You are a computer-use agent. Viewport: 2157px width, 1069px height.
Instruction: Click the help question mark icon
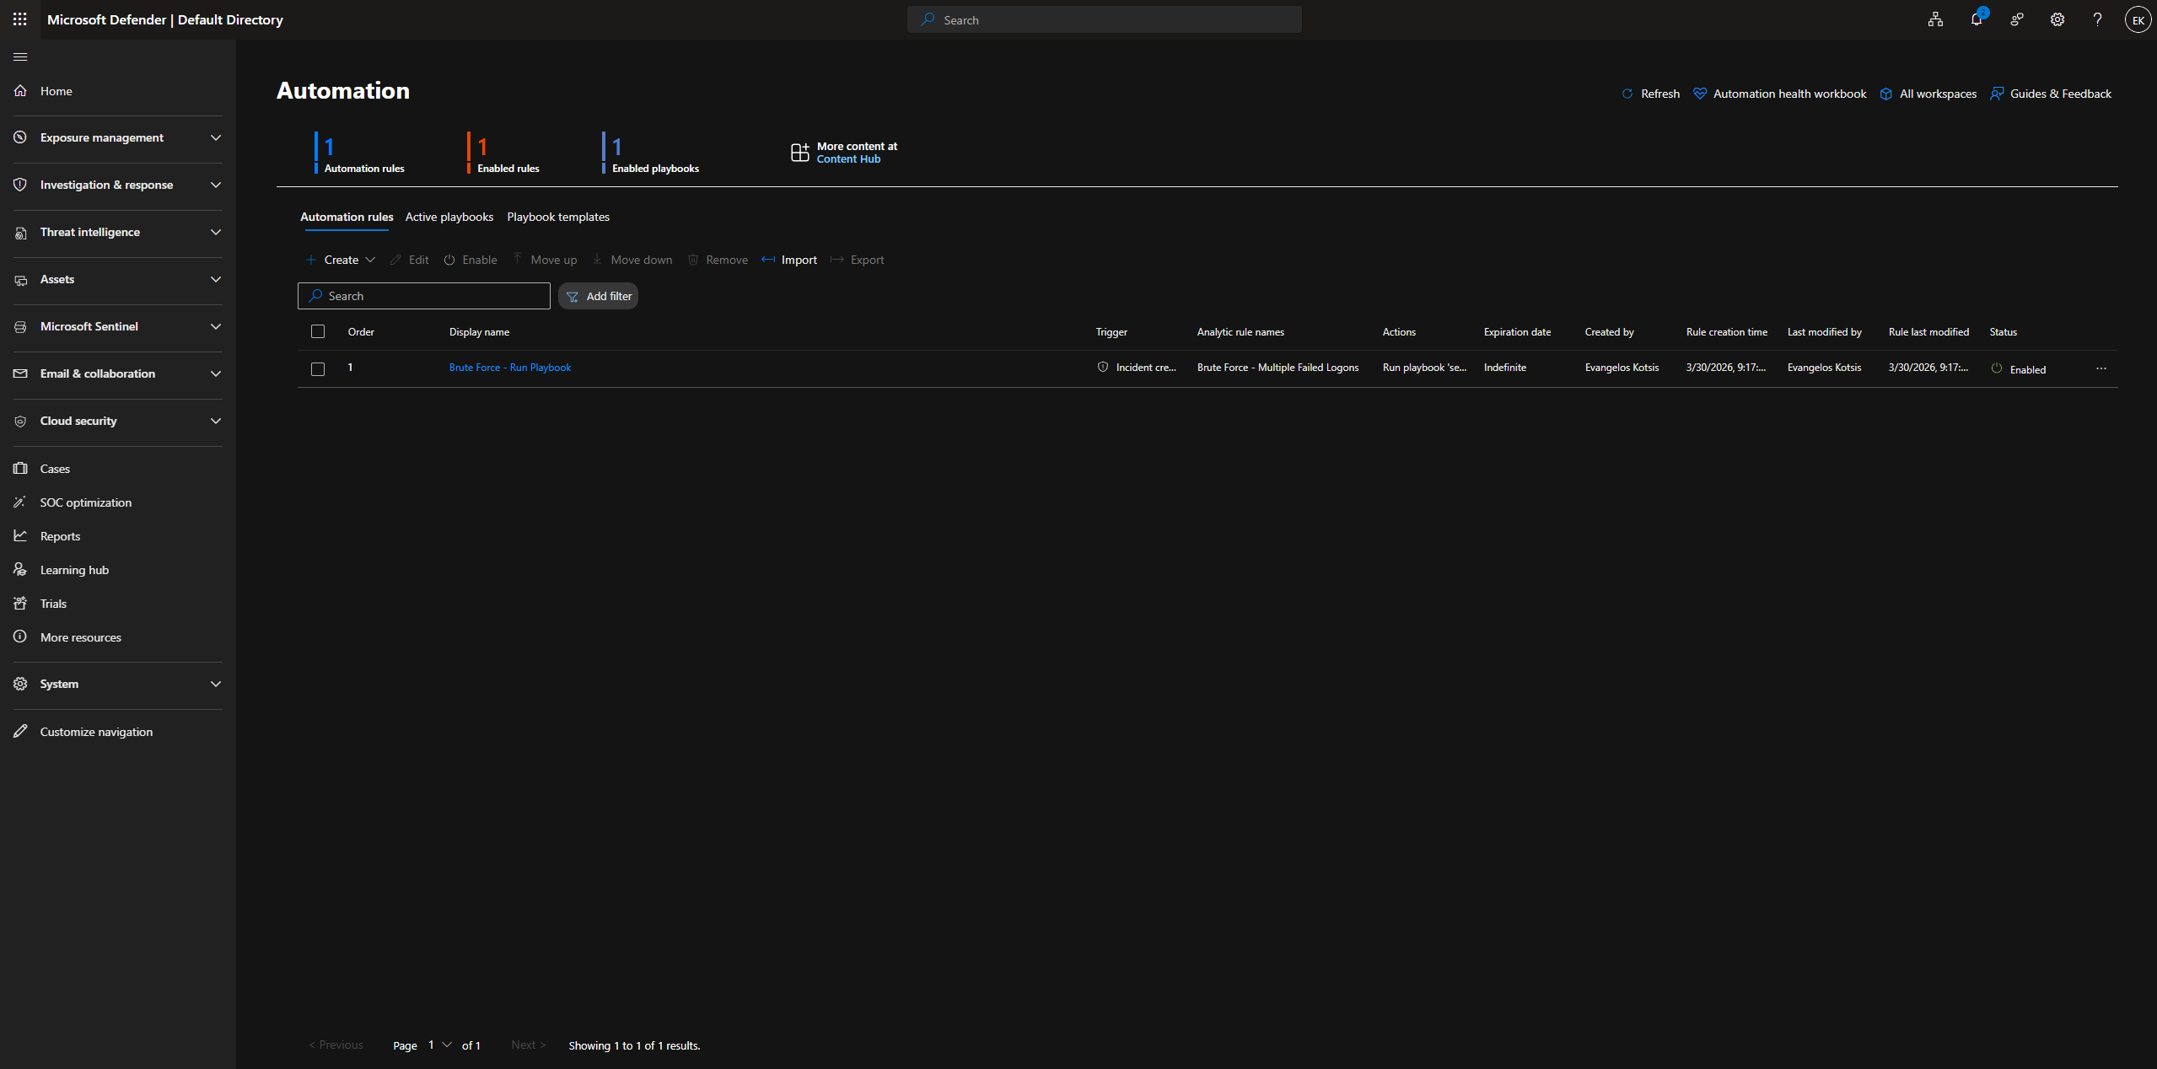2097,19
